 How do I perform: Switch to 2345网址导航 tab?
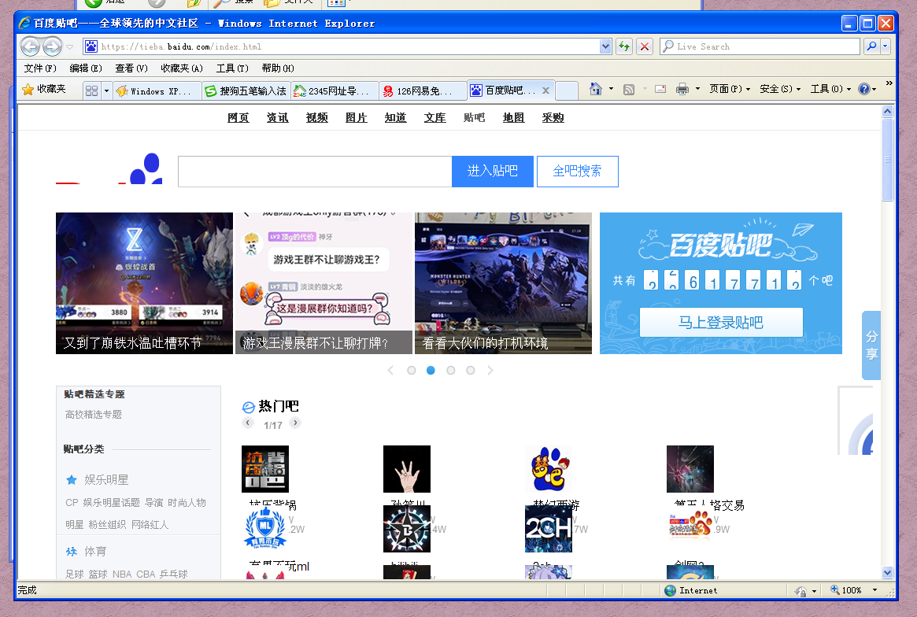335,91
